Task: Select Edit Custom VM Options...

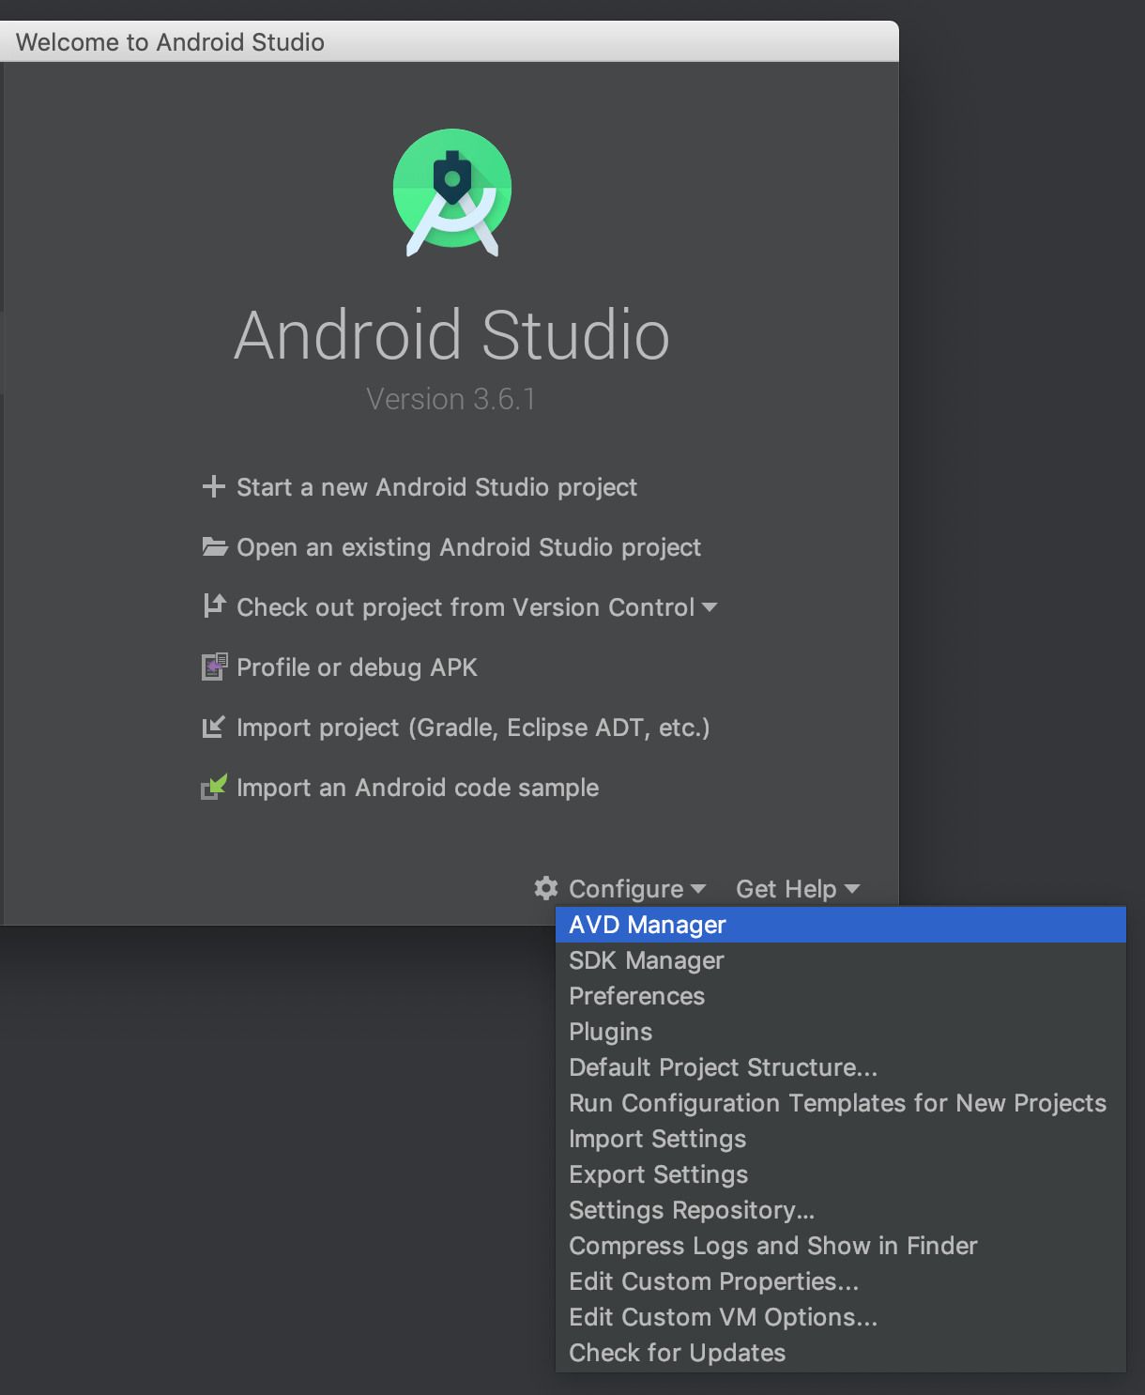Action: coord(841,1317)
